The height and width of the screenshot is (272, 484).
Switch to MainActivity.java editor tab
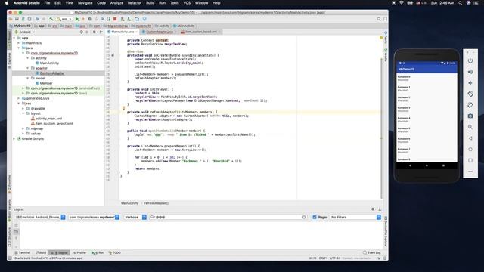pyautogui.click(x=123, y=32)
